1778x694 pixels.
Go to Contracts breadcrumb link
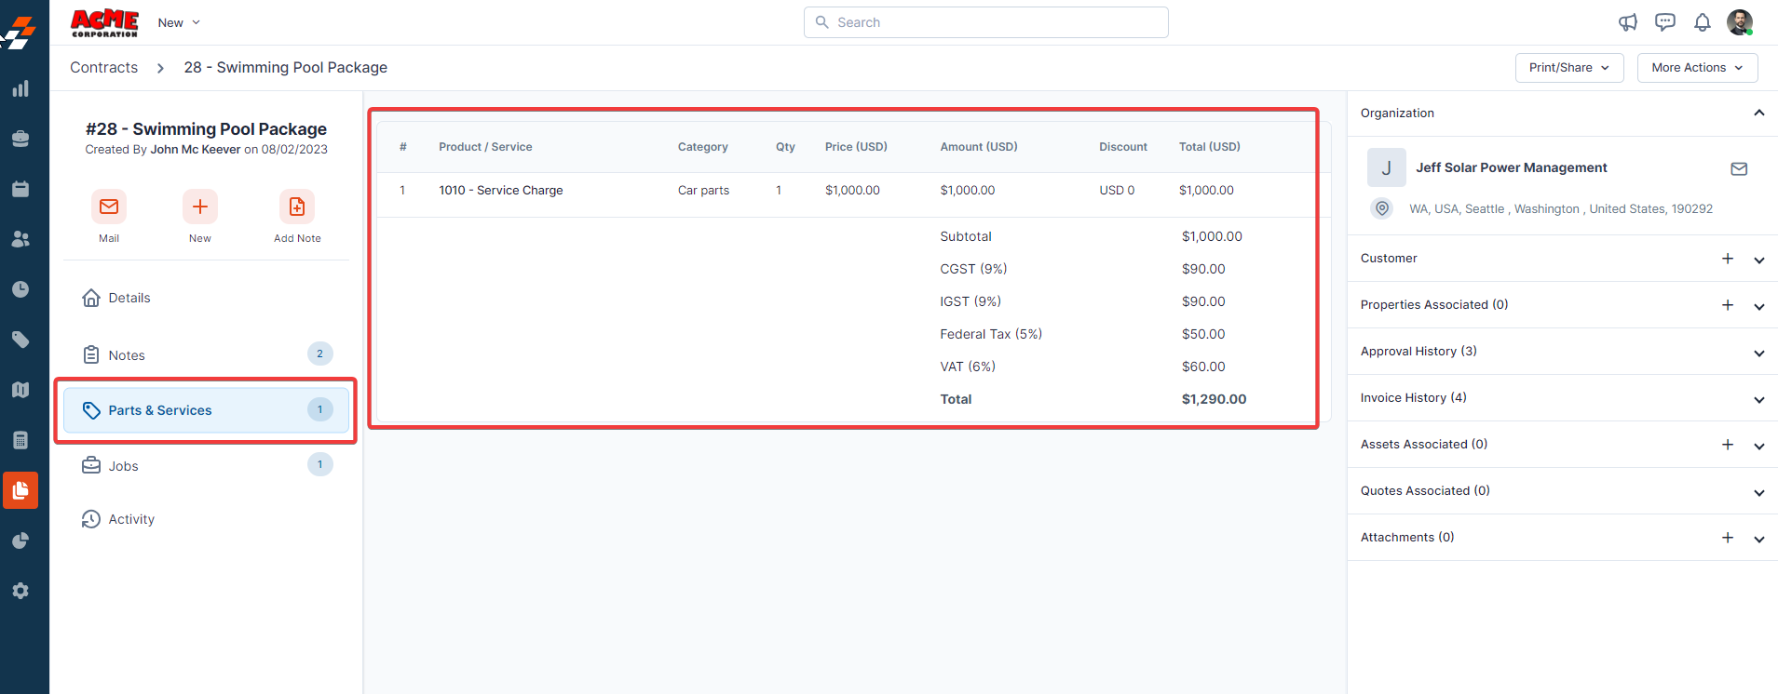coord(103,68)
